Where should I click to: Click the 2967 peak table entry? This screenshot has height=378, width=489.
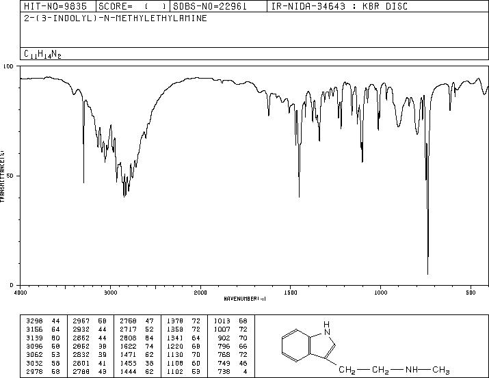[x=90, y=321]
